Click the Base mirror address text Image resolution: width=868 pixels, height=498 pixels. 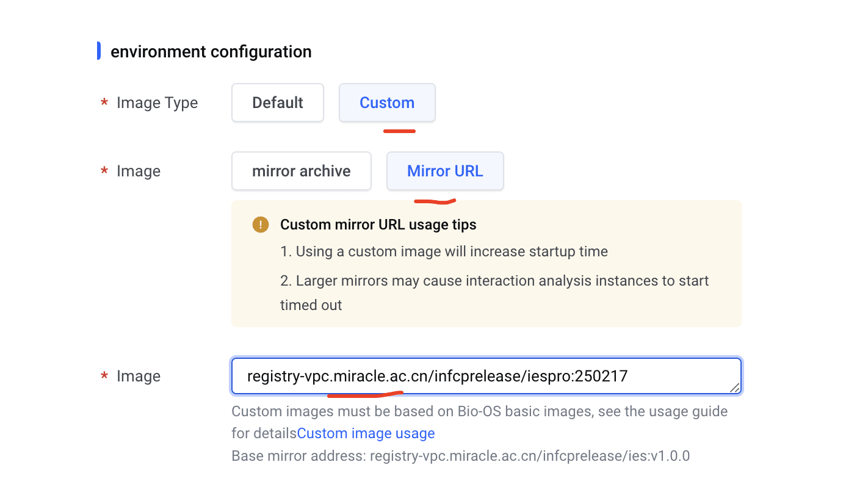pyautogui.click(x=460, y=456)
